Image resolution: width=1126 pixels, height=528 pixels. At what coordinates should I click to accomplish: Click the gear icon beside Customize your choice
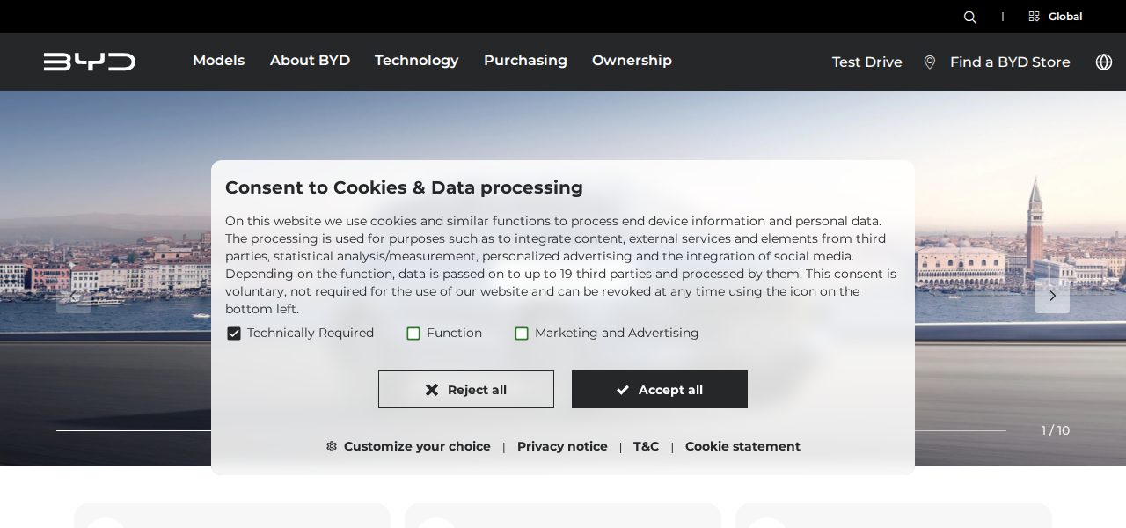(x=332, y=446)
